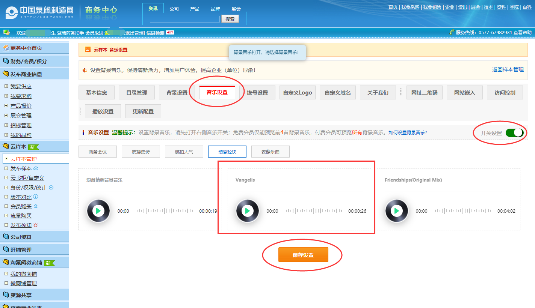Turn off the 开关设置 music switch

(514, 133)
